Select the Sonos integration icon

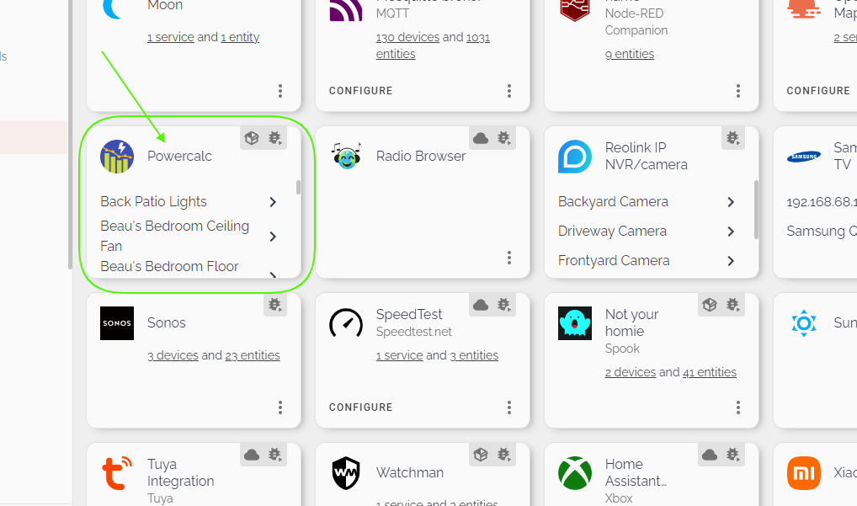116,322
